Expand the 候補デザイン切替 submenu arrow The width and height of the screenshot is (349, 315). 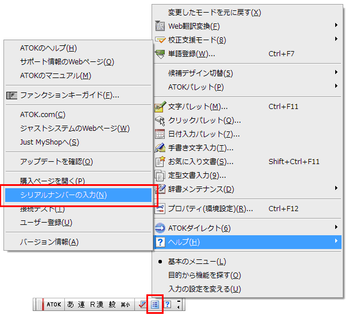point(336,72)
